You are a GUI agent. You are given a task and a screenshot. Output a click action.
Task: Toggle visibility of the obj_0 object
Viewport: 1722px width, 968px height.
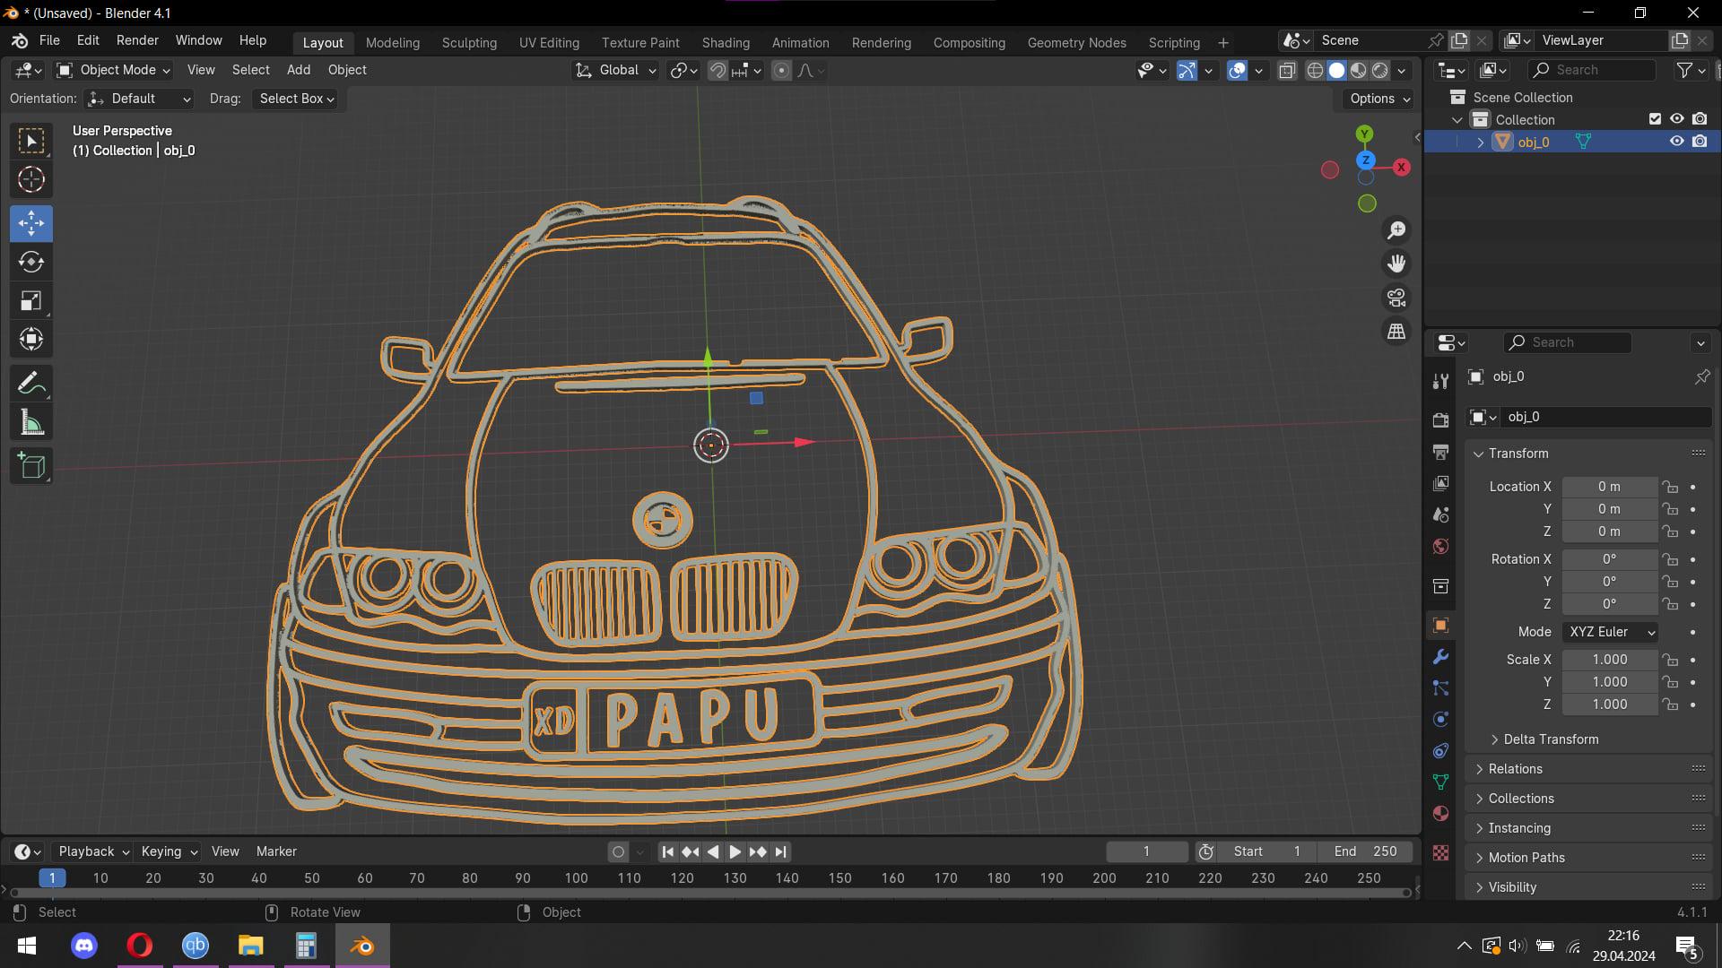click(1676, 141)
